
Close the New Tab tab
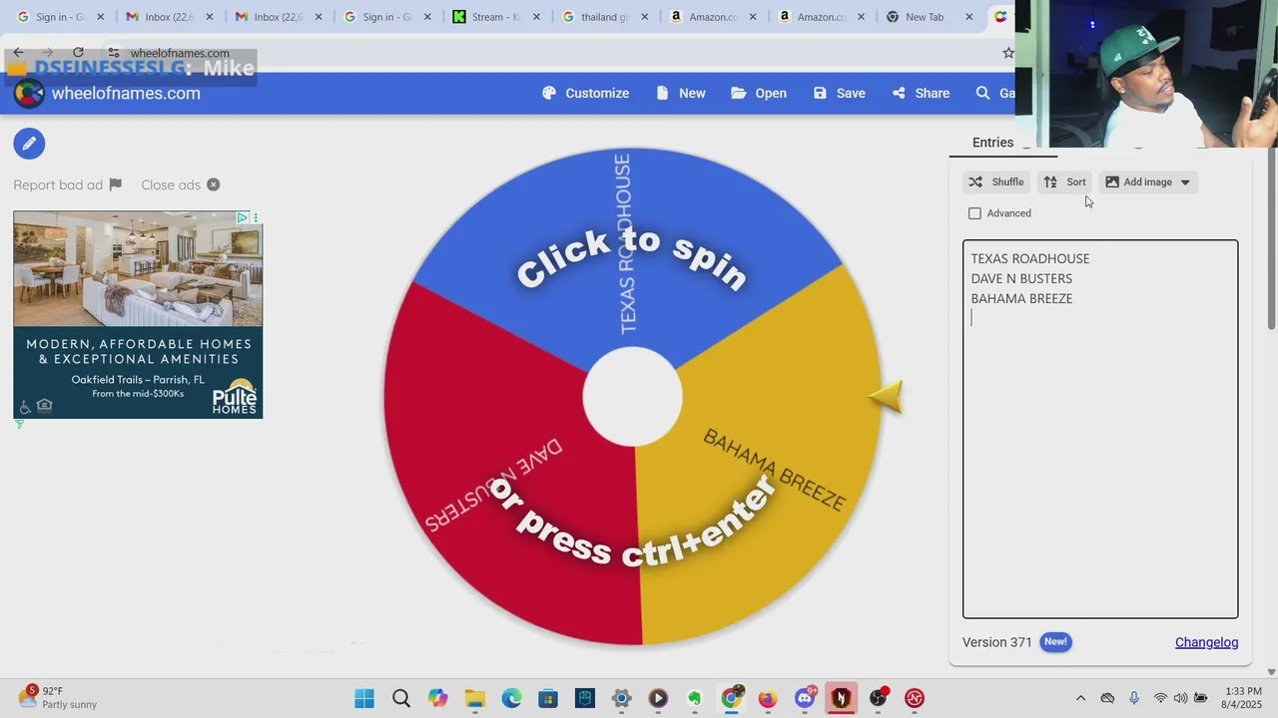[968, 17]
